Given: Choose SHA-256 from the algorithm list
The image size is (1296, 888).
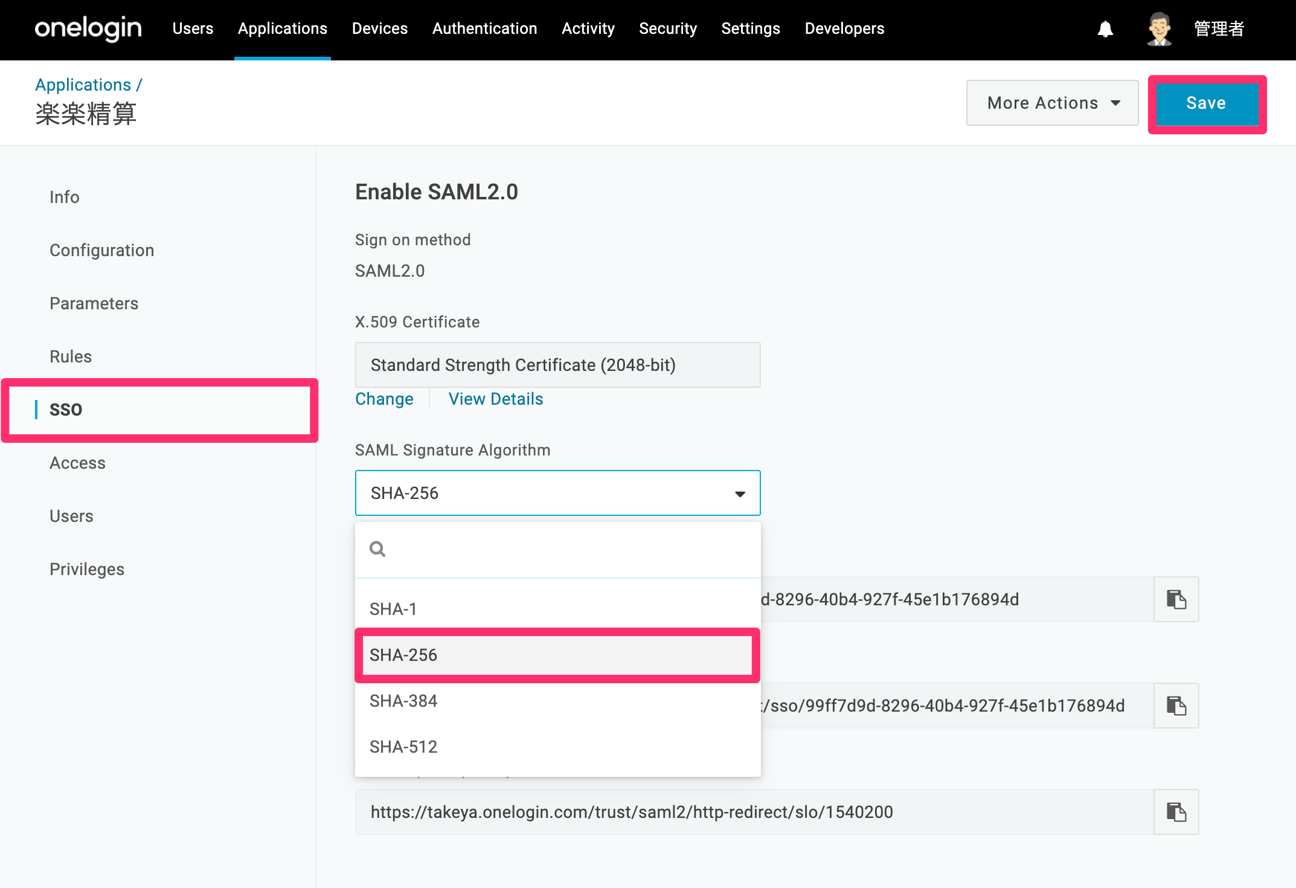Looking at the screenshot, I should click(x=557, y=655).
